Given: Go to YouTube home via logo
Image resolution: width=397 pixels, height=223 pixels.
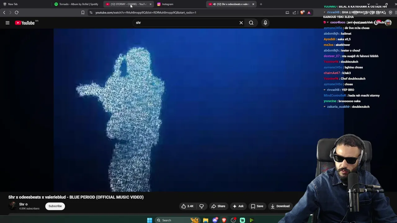Looking at the screenshot, I should point(25,23).
